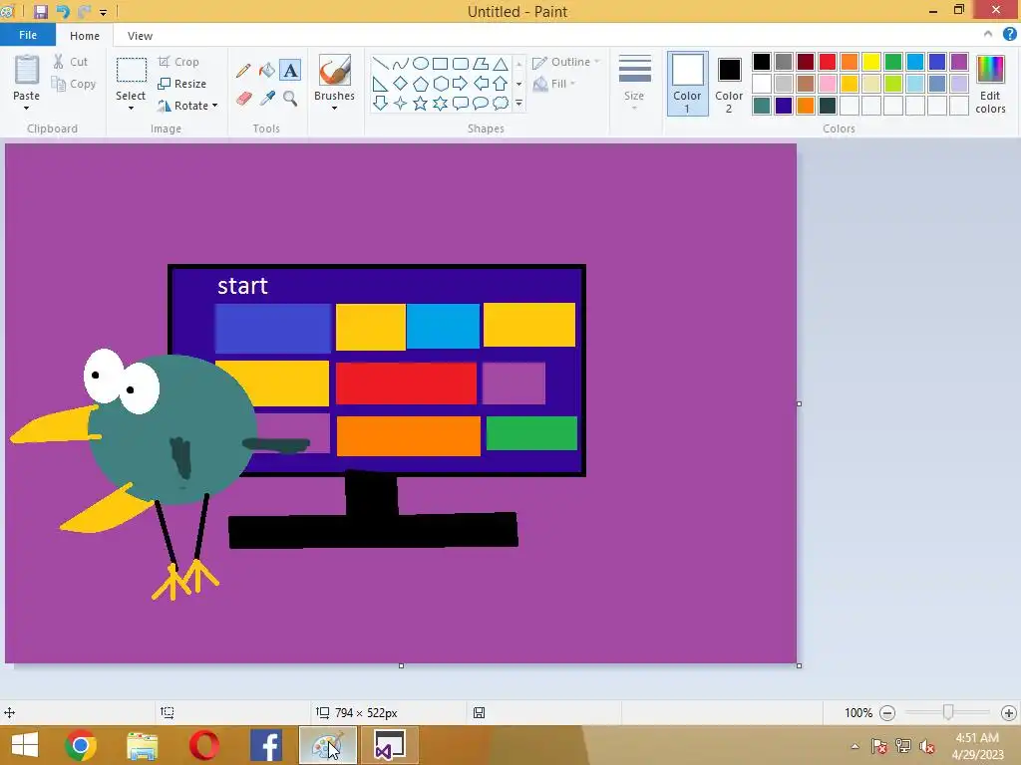Click the Paste clipboard icon
Image resolution: width=1021 pixels, height=765 pixels.
click(27, 71)
